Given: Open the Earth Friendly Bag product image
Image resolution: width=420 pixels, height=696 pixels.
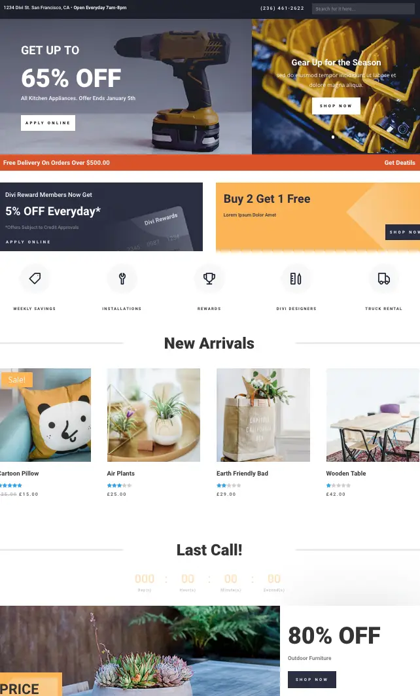Looking at the screenshot, I should tap(263, 415).
